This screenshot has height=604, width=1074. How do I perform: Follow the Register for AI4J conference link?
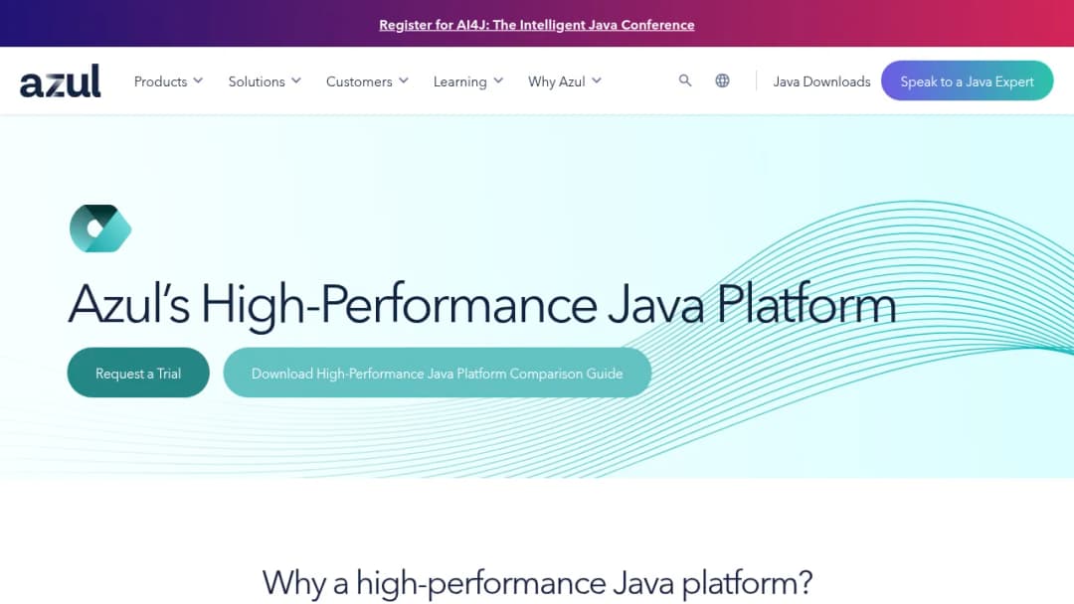pyautogui.click(x=536, y=25)
